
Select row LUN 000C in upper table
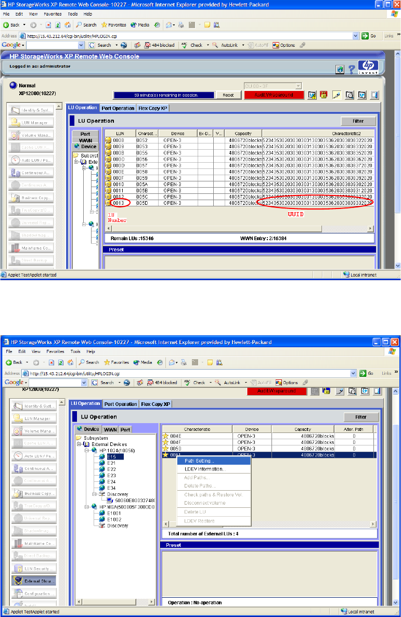click(239, 160)
